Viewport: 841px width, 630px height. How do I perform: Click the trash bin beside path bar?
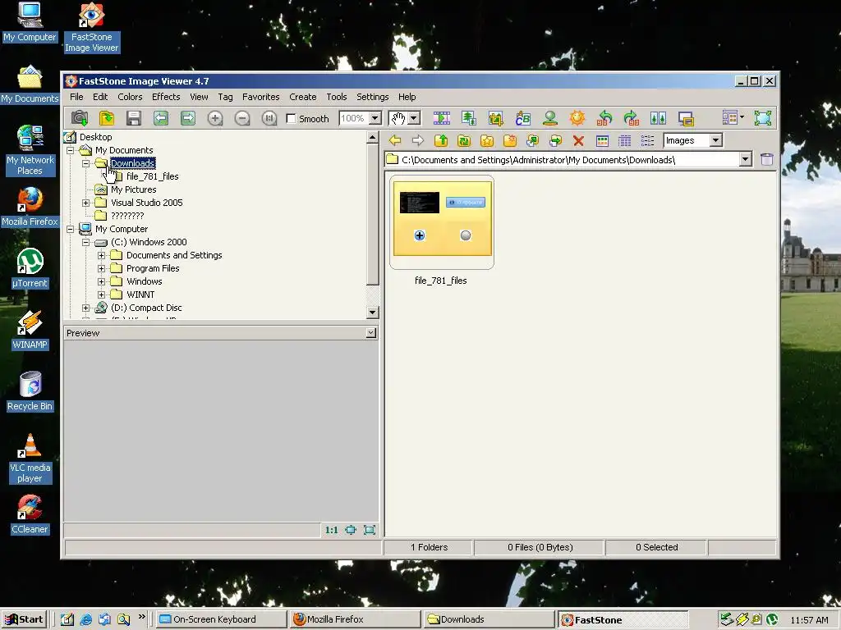(x=767, y=160)
